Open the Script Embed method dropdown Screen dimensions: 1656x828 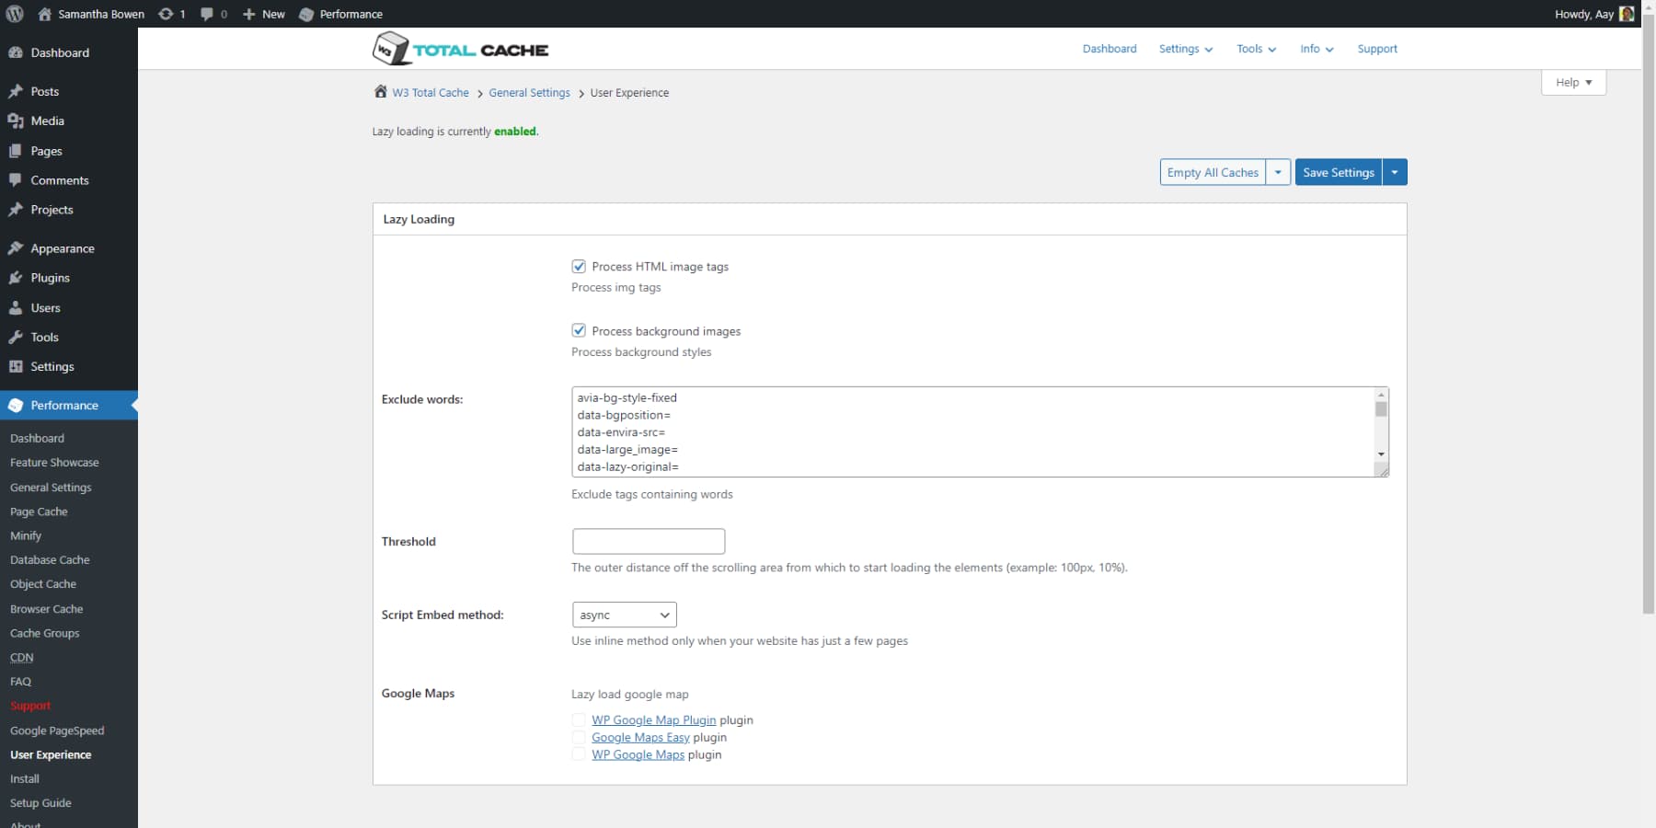tap(624, 615)
